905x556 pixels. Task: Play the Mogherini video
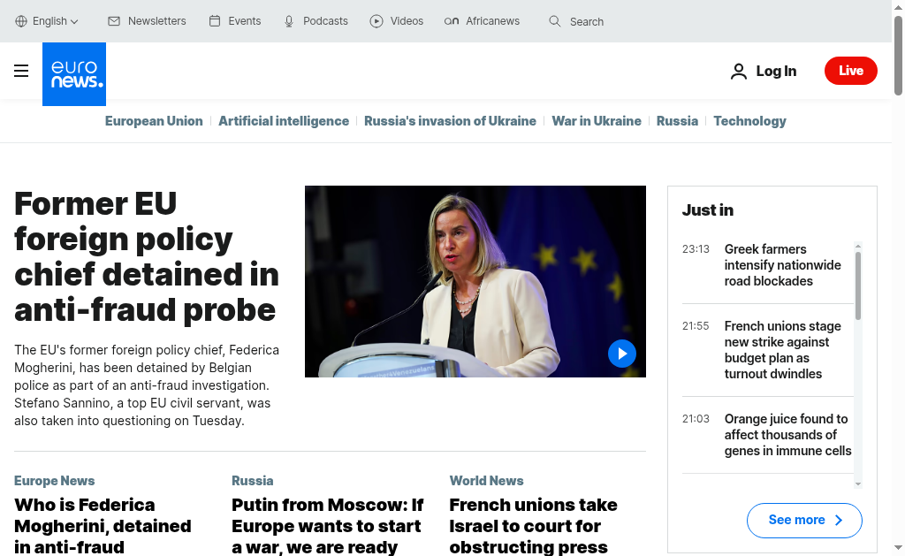point(621,354)
